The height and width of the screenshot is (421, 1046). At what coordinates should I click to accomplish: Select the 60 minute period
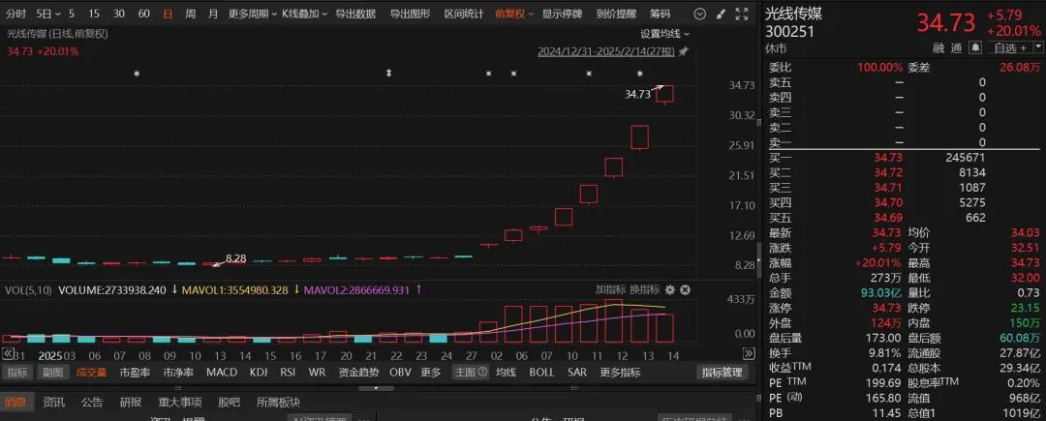click(143, 14)
